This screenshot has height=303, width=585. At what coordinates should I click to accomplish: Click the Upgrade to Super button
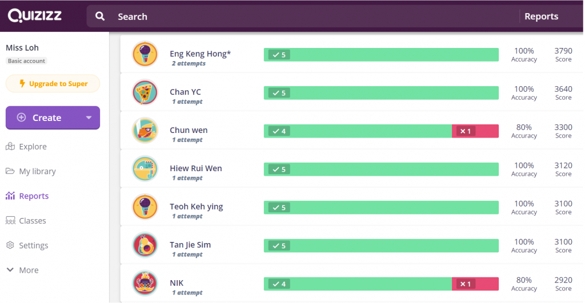point(53,84)
